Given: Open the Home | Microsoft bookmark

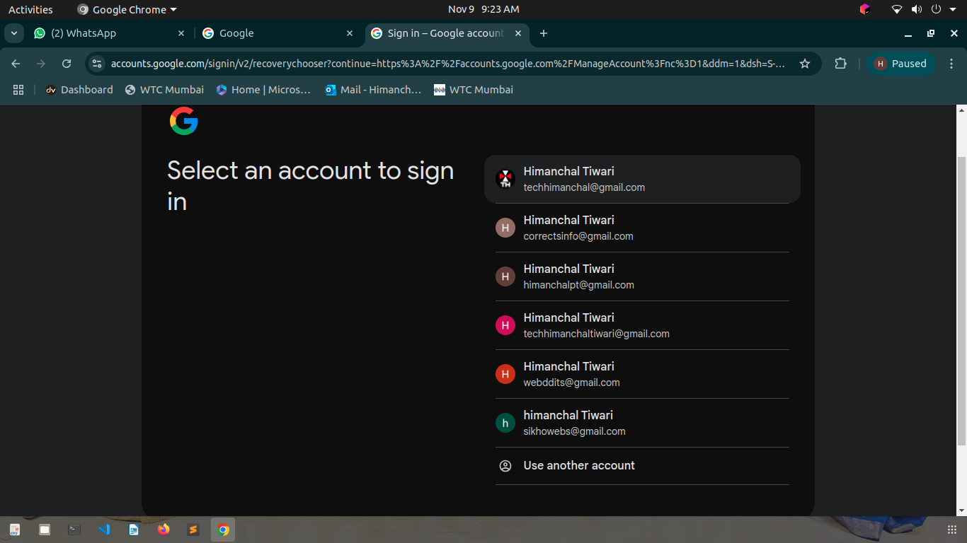Looking at the screenshot, I should click(263, 90).
